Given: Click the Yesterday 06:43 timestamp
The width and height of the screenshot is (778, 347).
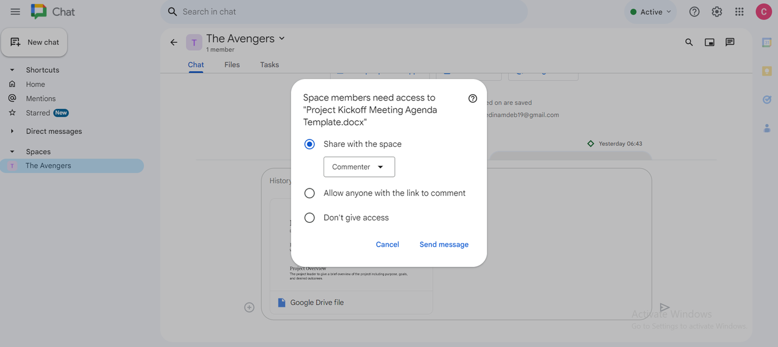Looking at the screenshot, I should click(620, 144).
